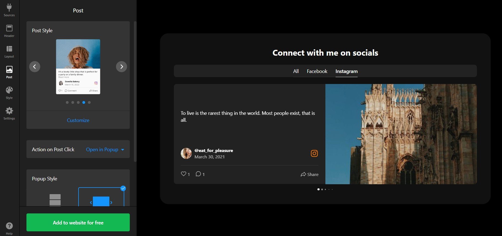Click the heart like icon on the post
Image resolution: width=502 pixels, height=236 pixels.
click(183, 174)
